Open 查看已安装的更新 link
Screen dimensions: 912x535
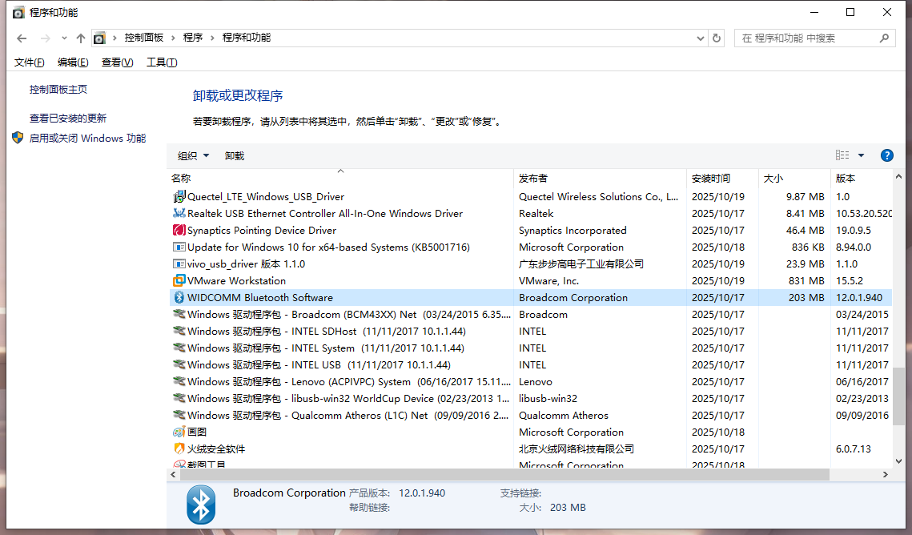pos(68,118)
